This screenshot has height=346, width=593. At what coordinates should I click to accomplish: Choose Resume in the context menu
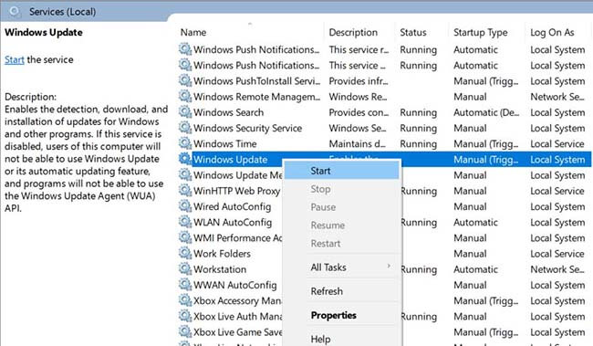click(341, 225)
